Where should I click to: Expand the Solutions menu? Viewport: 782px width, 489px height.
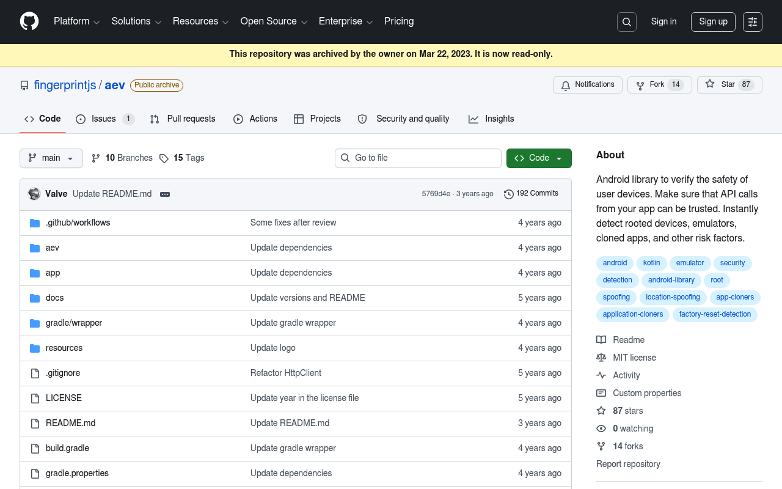[x=136, y=21]
